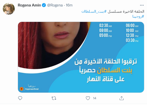The image size is (147, 105).
Task: Click the Rogenaofficiall text in image
Action: (x=32, y=89)
